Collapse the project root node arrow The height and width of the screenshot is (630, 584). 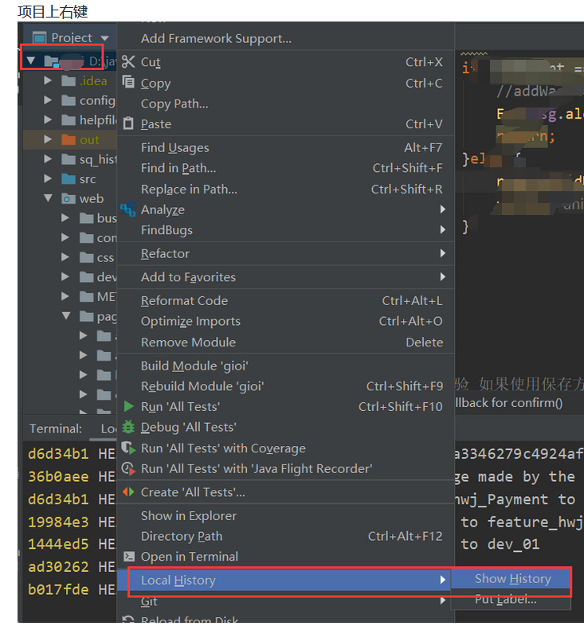[x=30, y=61]
